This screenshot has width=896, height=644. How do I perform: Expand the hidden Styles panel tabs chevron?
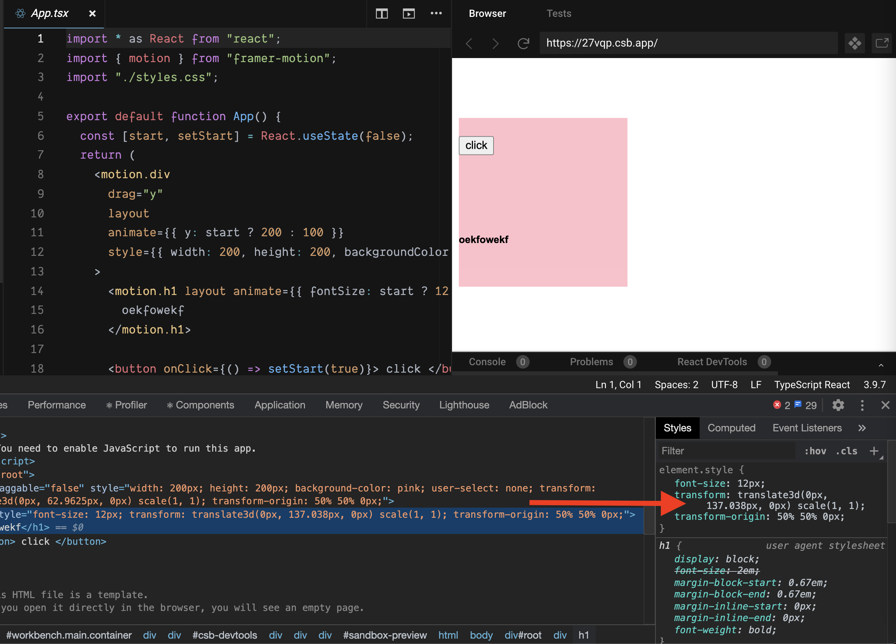click(x=862, y=428)
